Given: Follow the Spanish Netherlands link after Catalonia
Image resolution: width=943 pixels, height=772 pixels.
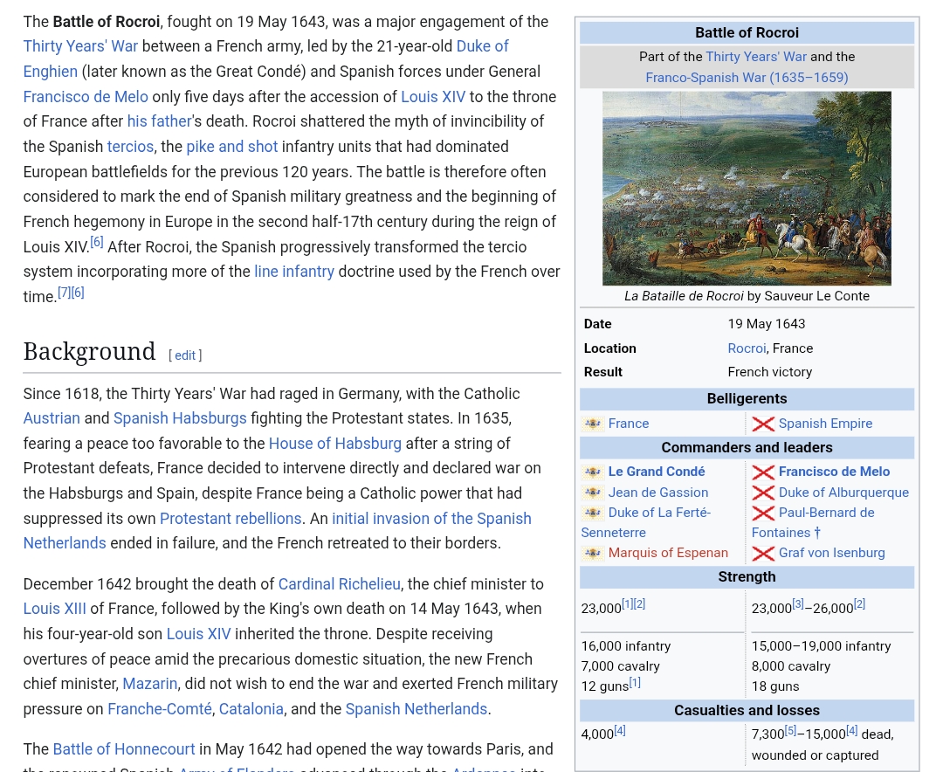Looking at the screenshot, I should coord(416,709).
